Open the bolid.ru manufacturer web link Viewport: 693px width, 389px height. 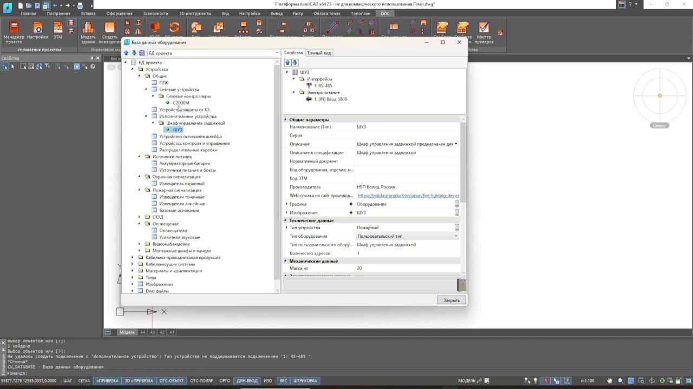[408, 196]
